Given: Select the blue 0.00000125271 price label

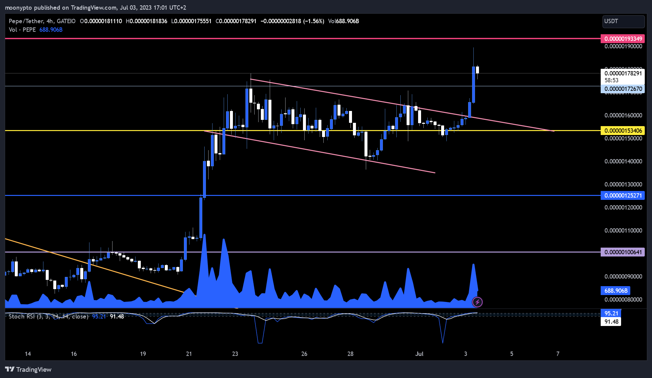Looking at the screenshot, I should click(x=623, y=195).
